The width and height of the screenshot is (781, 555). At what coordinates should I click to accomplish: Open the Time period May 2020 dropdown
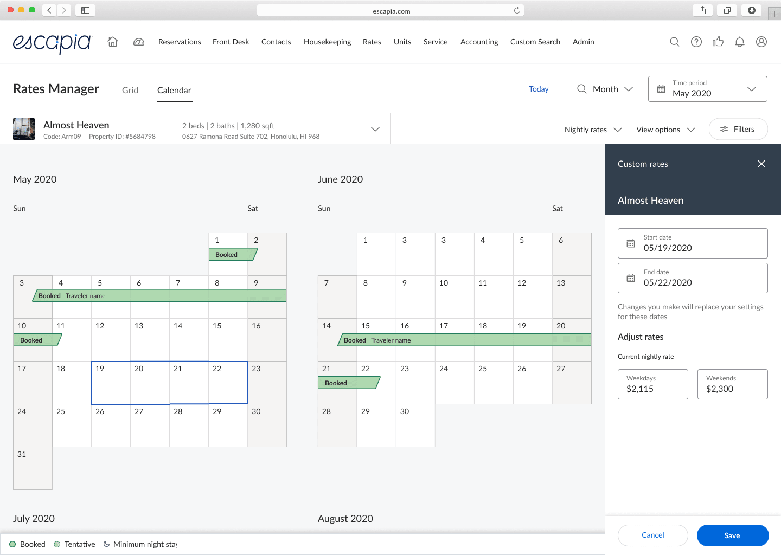coord(708,89)
